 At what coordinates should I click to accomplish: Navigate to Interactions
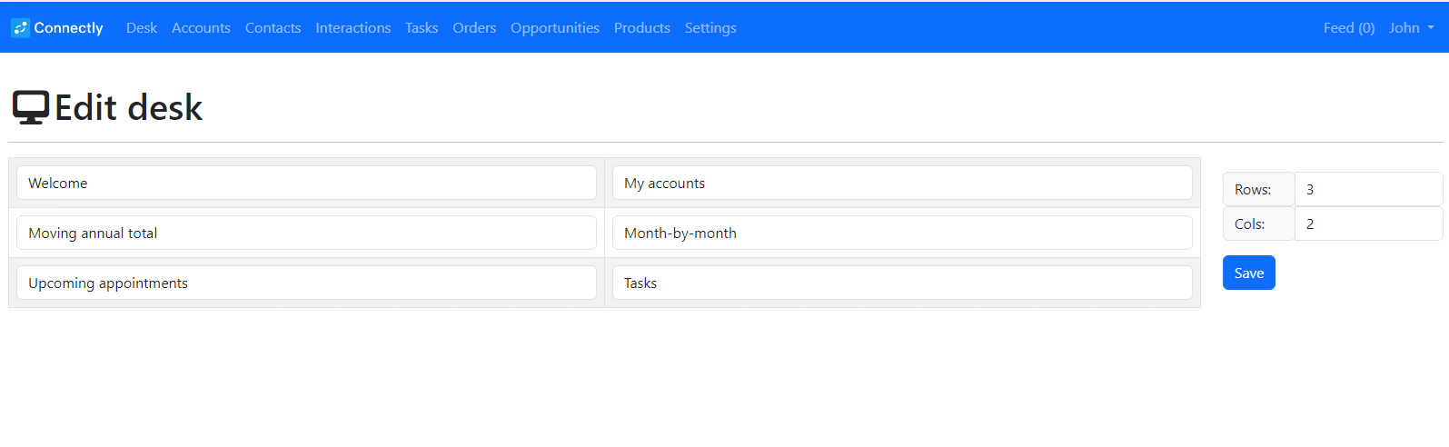(352, 28)
